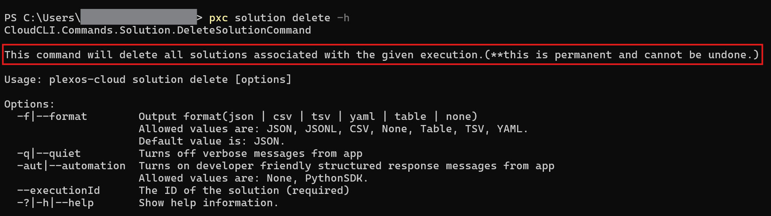
Task: Click the developer friendly structured response text
Action: tap(346, 166)
